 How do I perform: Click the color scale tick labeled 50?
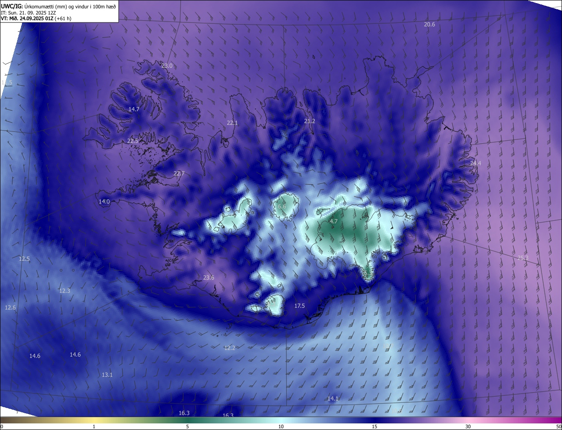click(558, 426)
